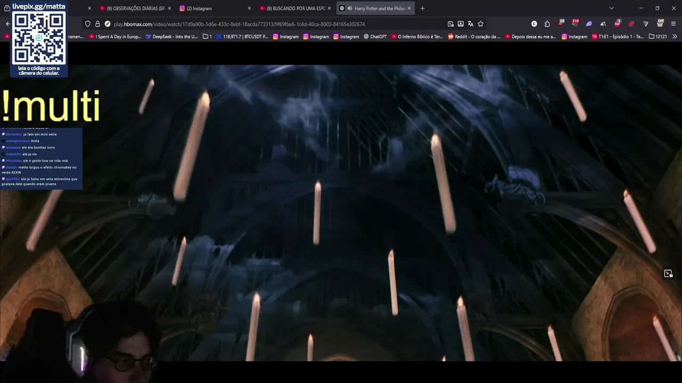Screen dimensions: 682x383
Task: Click the white circular C extension icon
Action: click(534, 24)
